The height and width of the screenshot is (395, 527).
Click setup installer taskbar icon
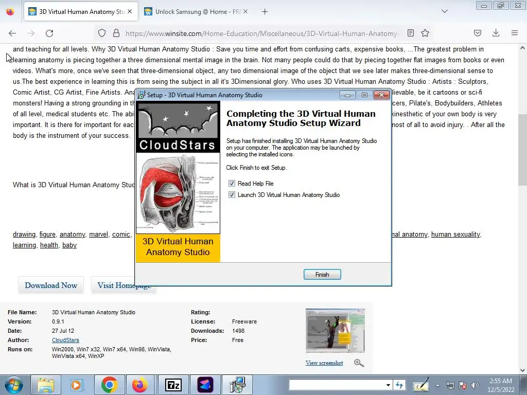(x=237, y=385)
